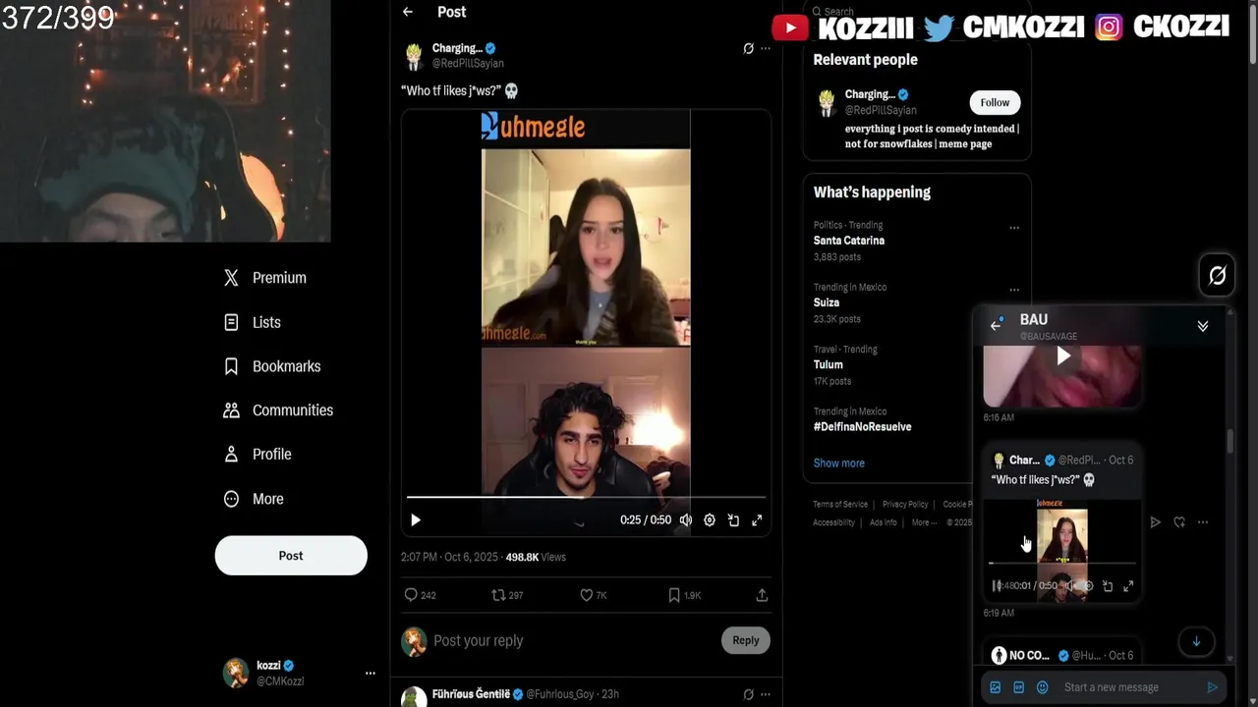1258x707 pixels.
Task: Enter fullscreen on the main video
Action: click(757, 520)
